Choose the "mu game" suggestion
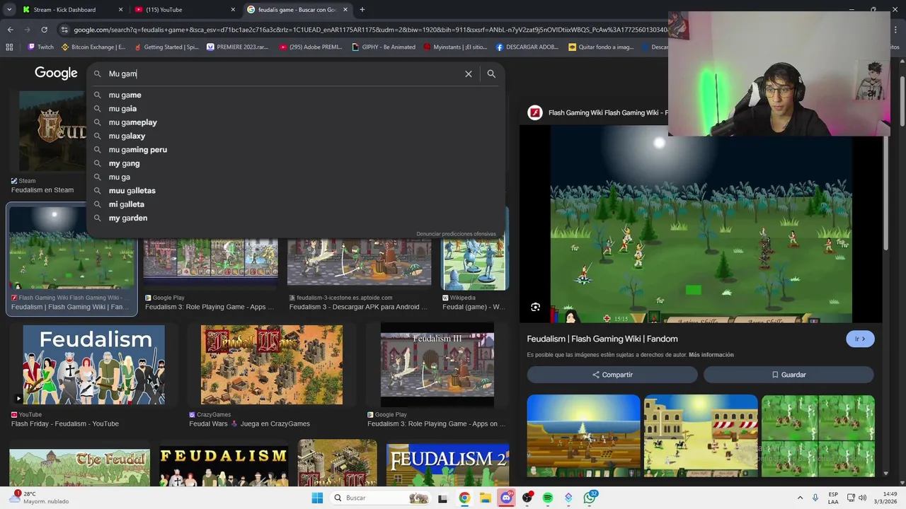The height and width of the screenshot is (509, 906). 296,95
